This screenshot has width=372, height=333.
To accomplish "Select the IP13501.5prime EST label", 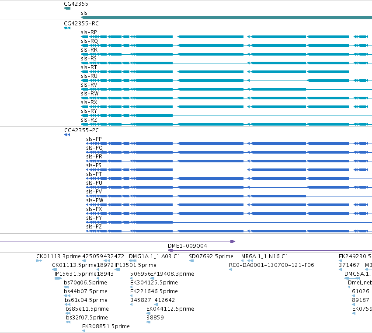I will coord(135,265).
